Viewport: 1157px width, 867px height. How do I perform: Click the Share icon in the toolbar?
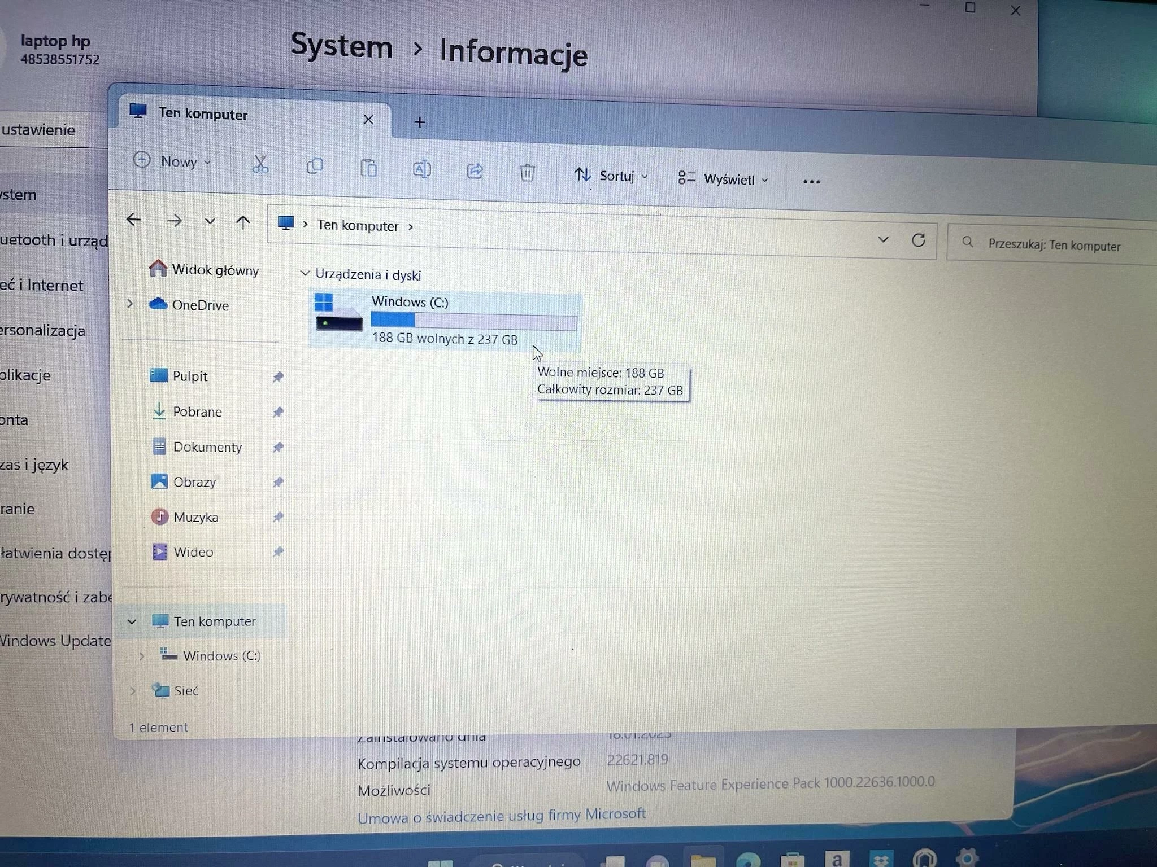(475, 172)
